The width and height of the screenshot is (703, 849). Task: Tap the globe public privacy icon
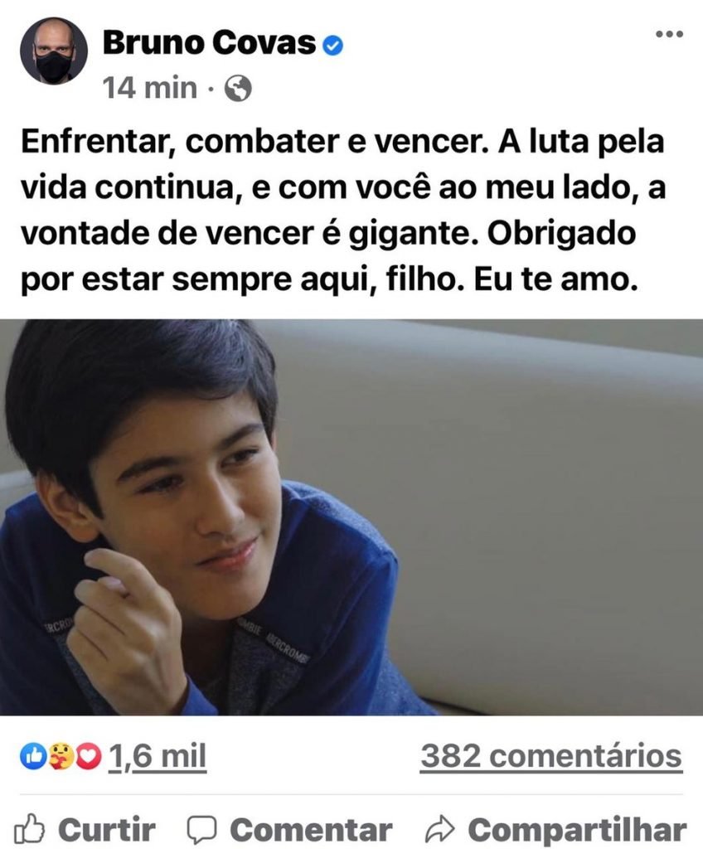[238, 88]
